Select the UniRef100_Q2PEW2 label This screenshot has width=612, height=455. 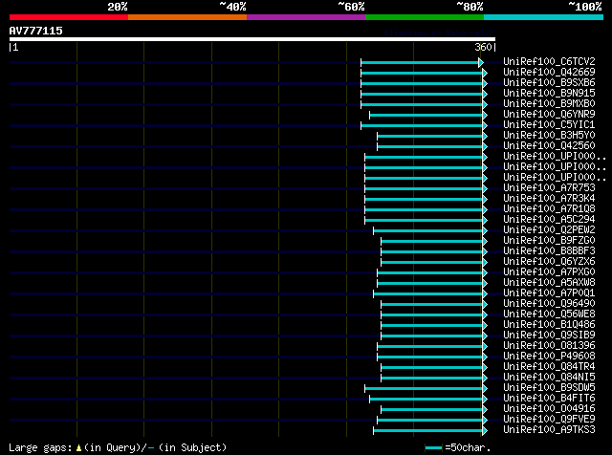coord(549,230)
